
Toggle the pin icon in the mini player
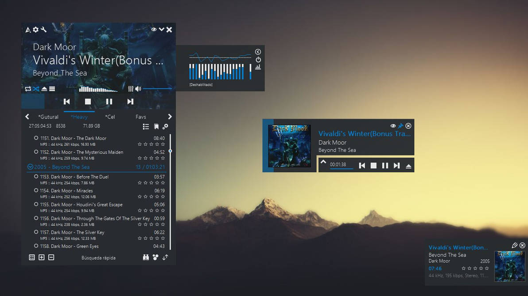(400, 125)
